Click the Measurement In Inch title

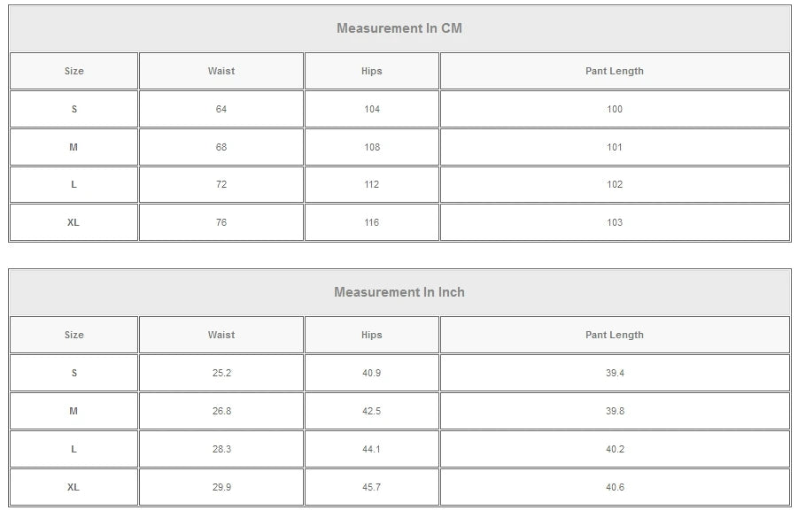tap(399, 292)
